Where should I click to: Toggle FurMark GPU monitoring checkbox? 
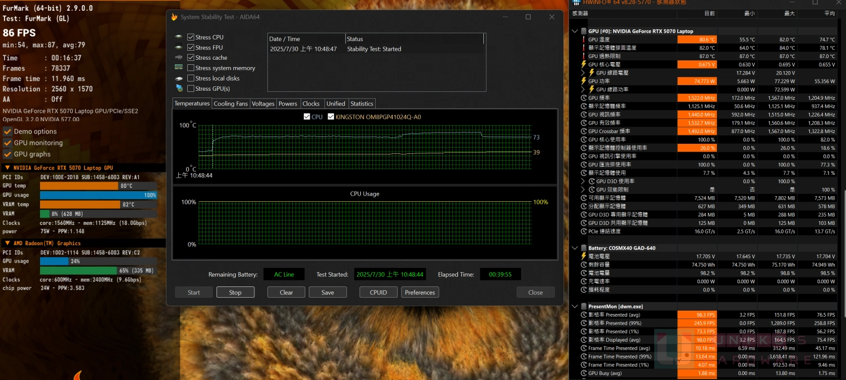pyautogui.click(x=7, y=143)
